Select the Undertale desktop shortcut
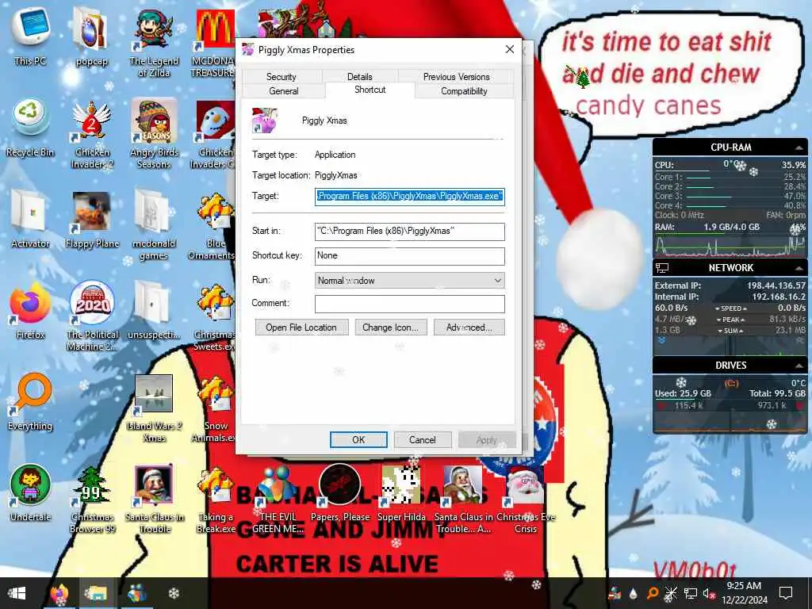 (30, 492)
